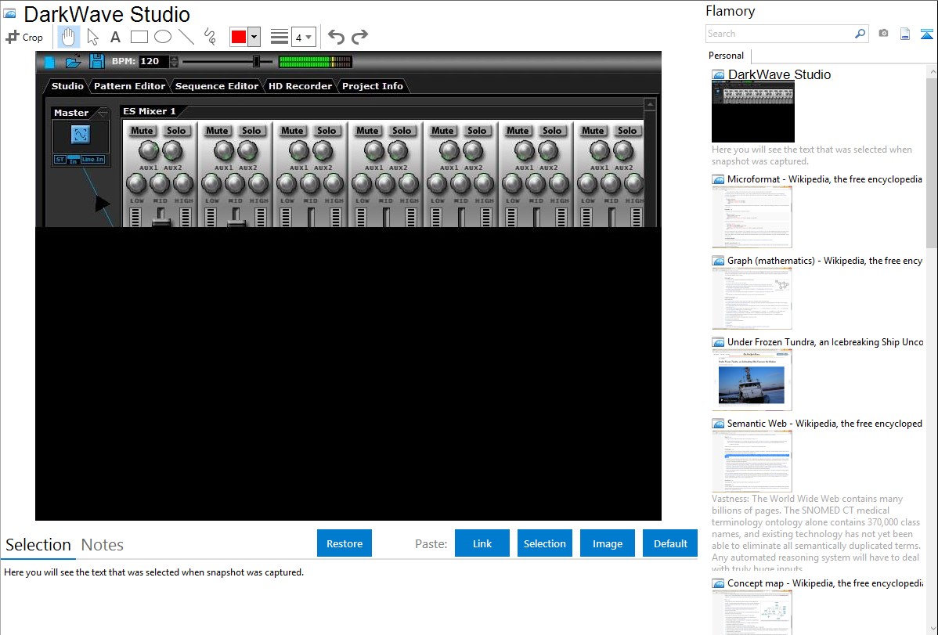This screenshot has width=938, height=635.
Task: Click the first channel's AUX1 knob
Action: click(x=149, y=151)
